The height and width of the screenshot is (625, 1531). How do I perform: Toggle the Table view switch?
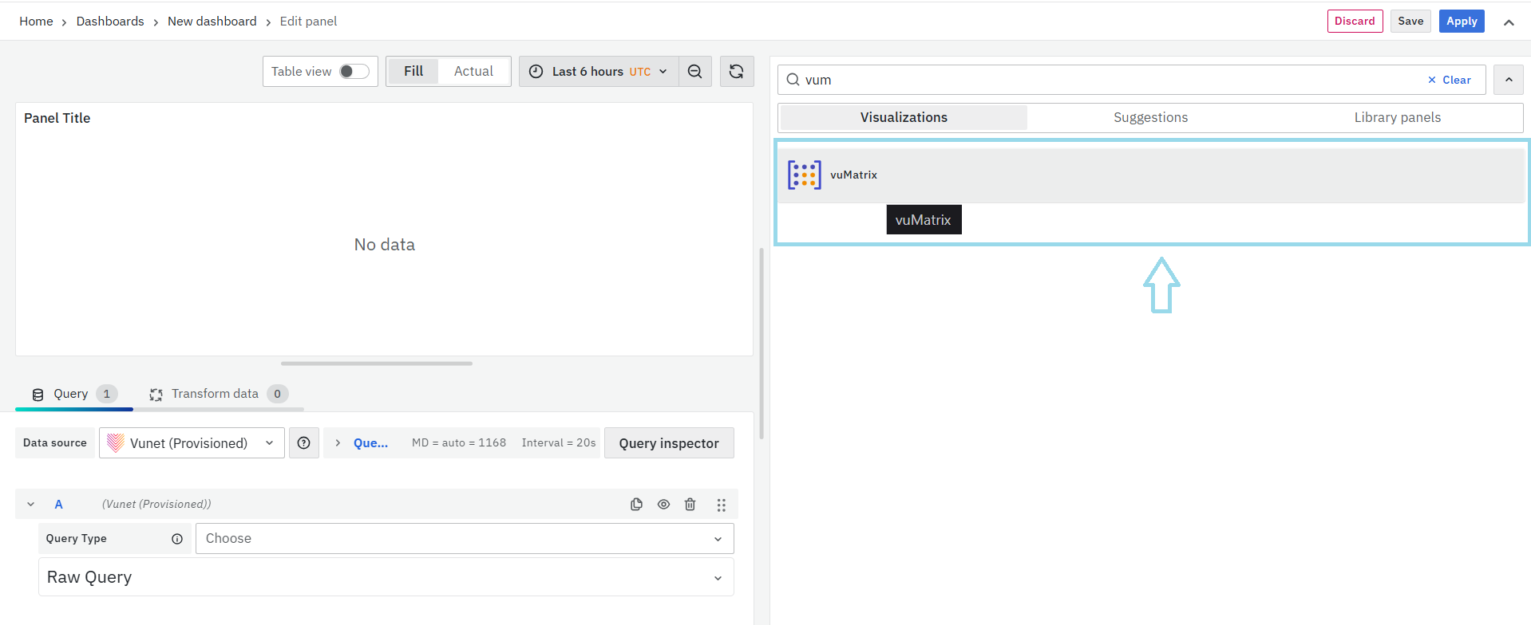tap(354, 72)
